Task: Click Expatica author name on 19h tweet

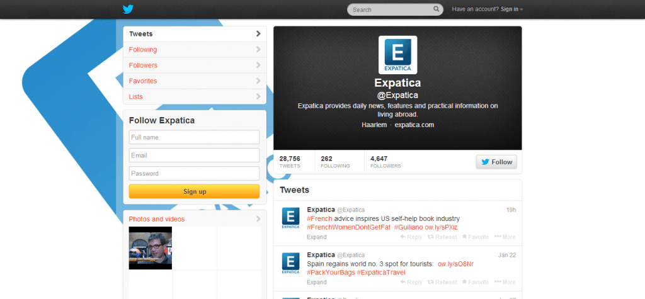Action: coord(321,210)
